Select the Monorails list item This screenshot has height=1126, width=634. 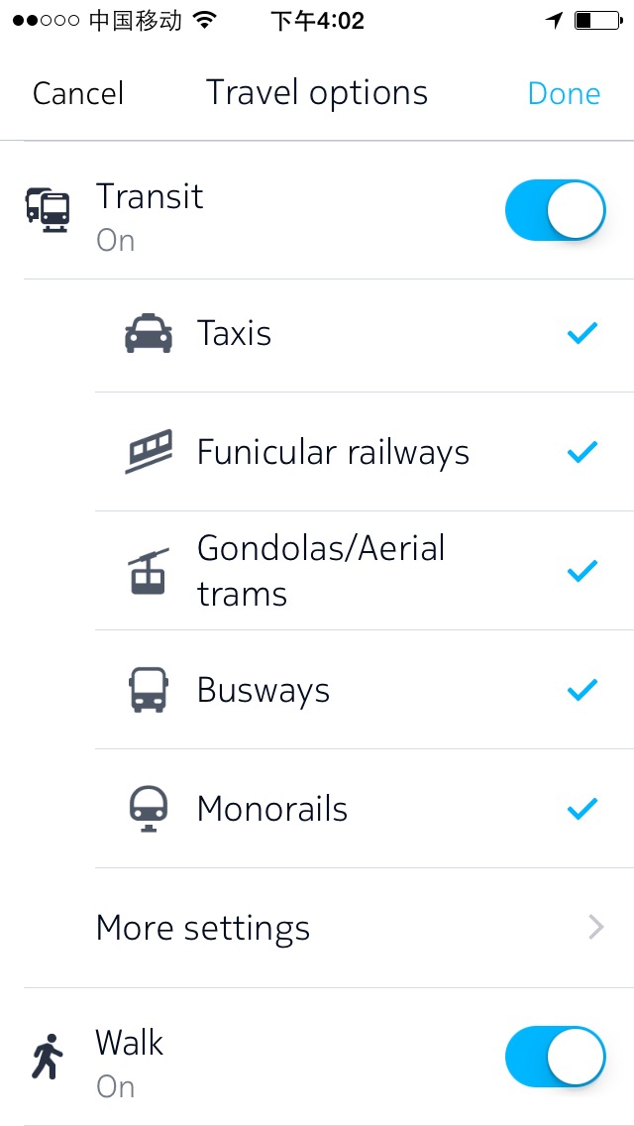click(x=364, y=809)
